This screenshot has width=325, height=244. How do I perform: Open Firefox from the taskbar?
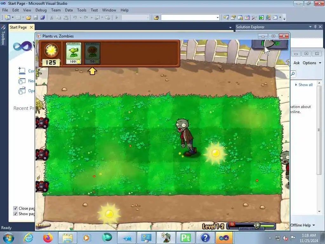pyautogui.click(x=48, y=238)
